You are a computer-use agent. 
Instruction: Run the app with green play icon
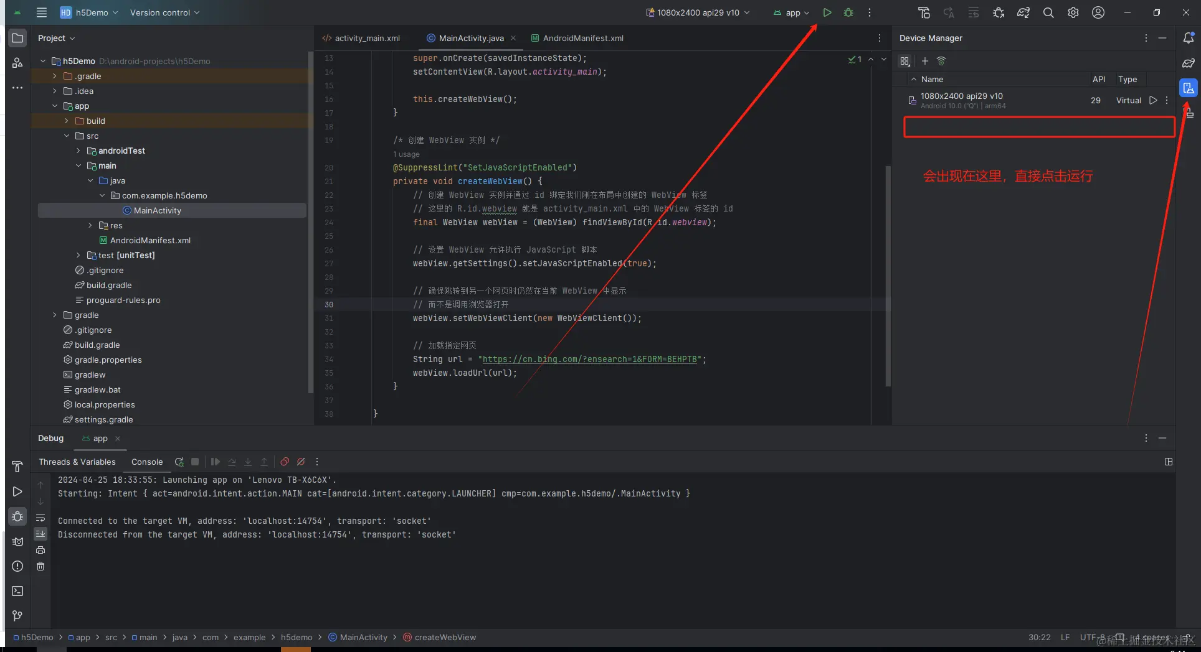pyautogui.click(x=827, y=12)
